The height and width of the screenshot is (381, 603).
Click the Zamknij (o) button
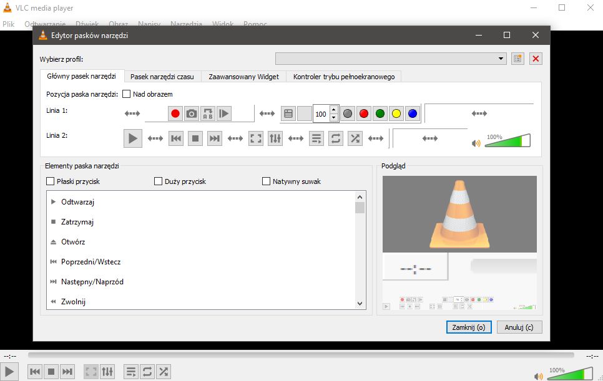pyautogui.click(x=469, y=327)
